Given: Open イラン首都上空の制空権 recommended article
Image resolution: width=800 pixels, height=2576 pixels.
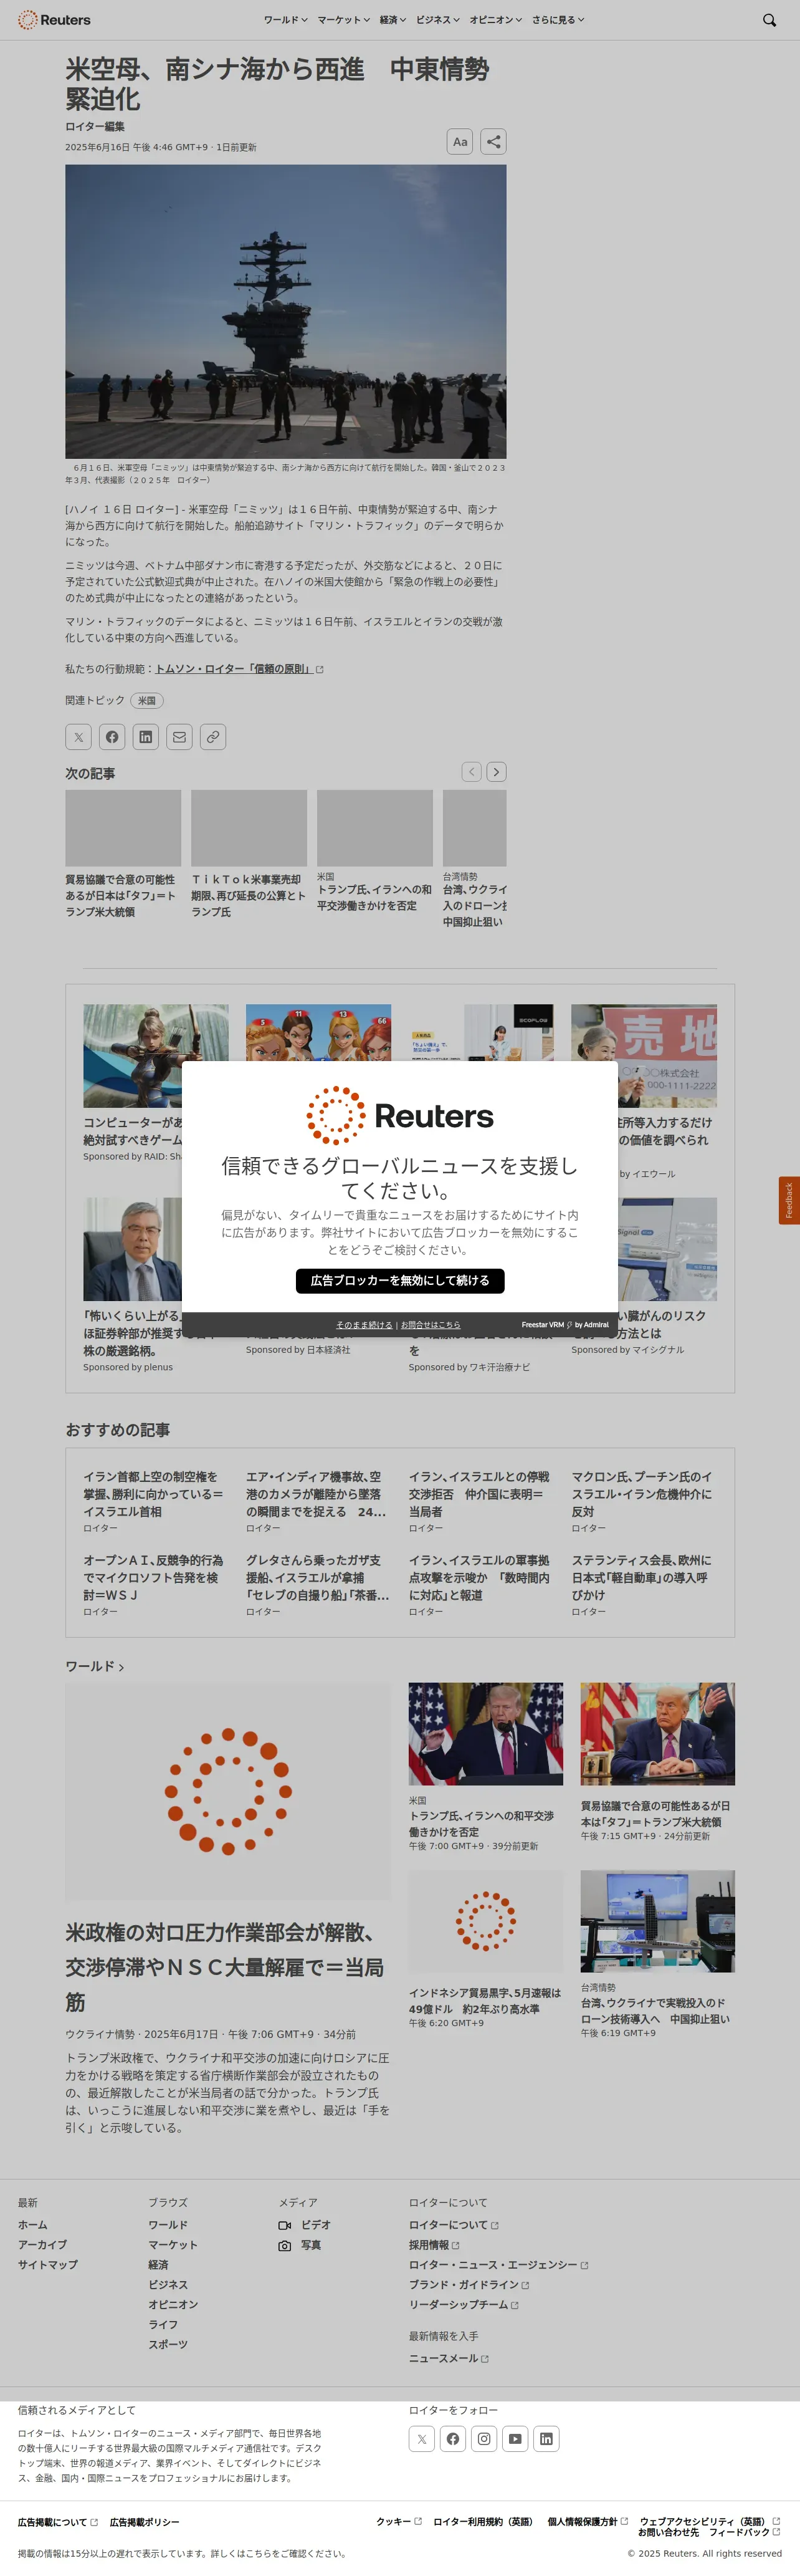Looking at the screenshot, I should coord(153,1494).
